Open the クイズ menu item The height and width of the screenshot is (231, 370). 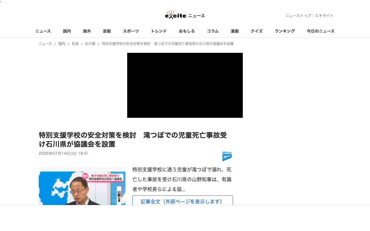(x=257, y=31)
